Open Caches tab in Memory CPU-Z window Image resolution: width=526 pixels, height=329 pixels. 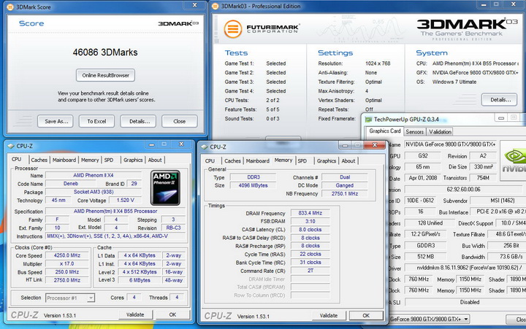pyautogui.click(x=233, y=160)
